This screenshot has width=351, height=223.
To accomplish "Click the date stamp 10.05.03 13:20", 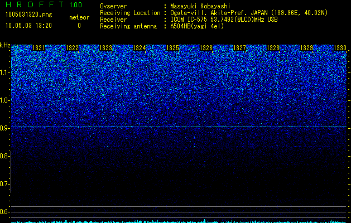I will [28, 26].
